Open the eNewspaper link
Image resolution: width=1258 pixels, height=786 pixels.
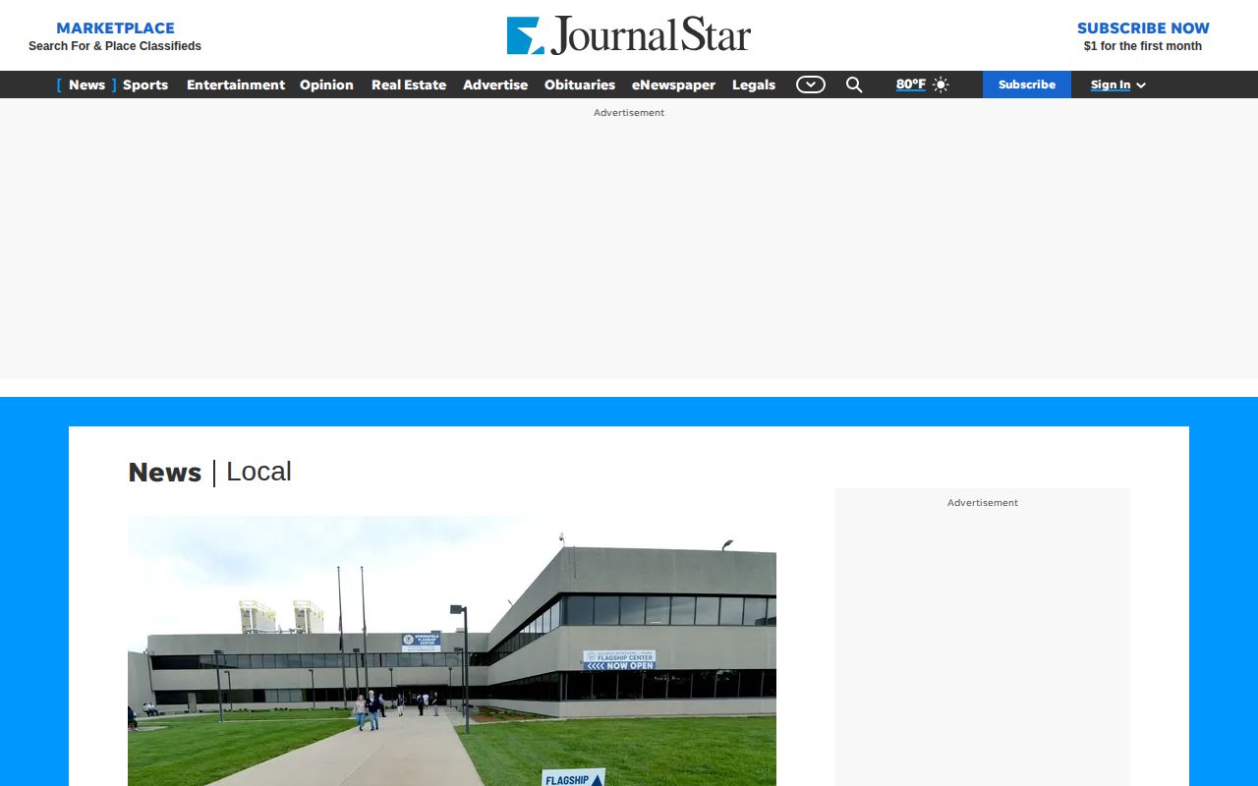(673, 84)
